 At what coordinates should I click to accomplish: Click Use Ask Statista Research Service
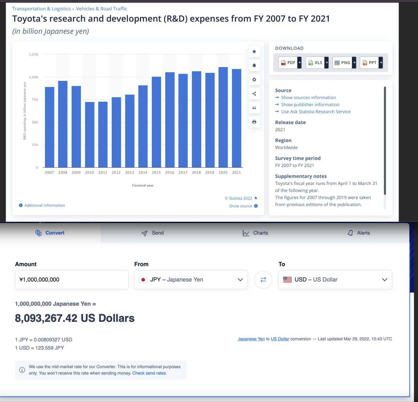point(316,112)
